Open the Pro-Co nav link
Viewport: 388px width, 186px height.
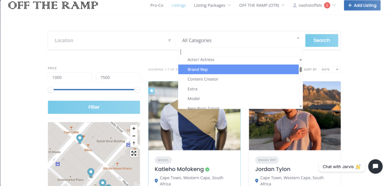(157, 5)
